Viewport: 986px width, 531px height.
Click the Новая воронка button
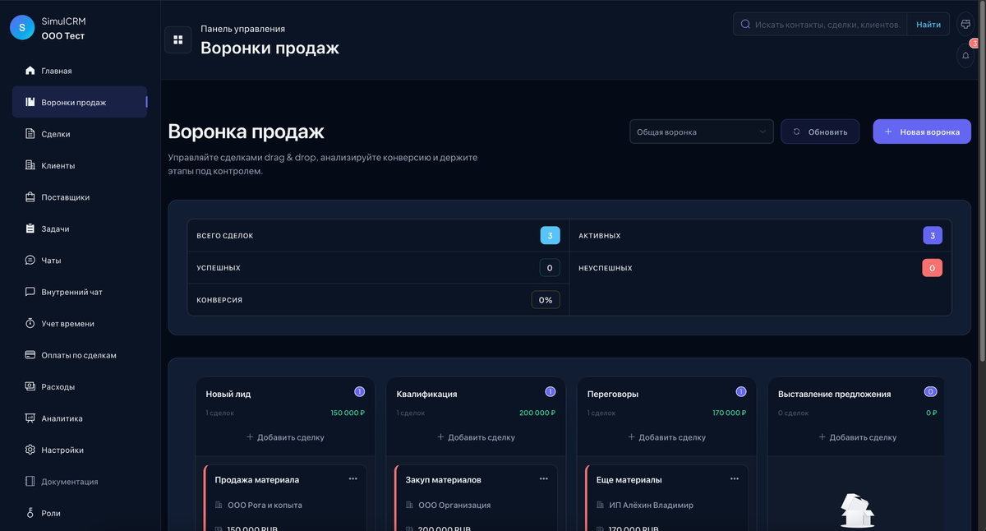tap(921, 132)
